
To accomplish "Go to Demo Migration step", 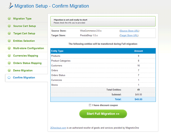I will point(23,70).
